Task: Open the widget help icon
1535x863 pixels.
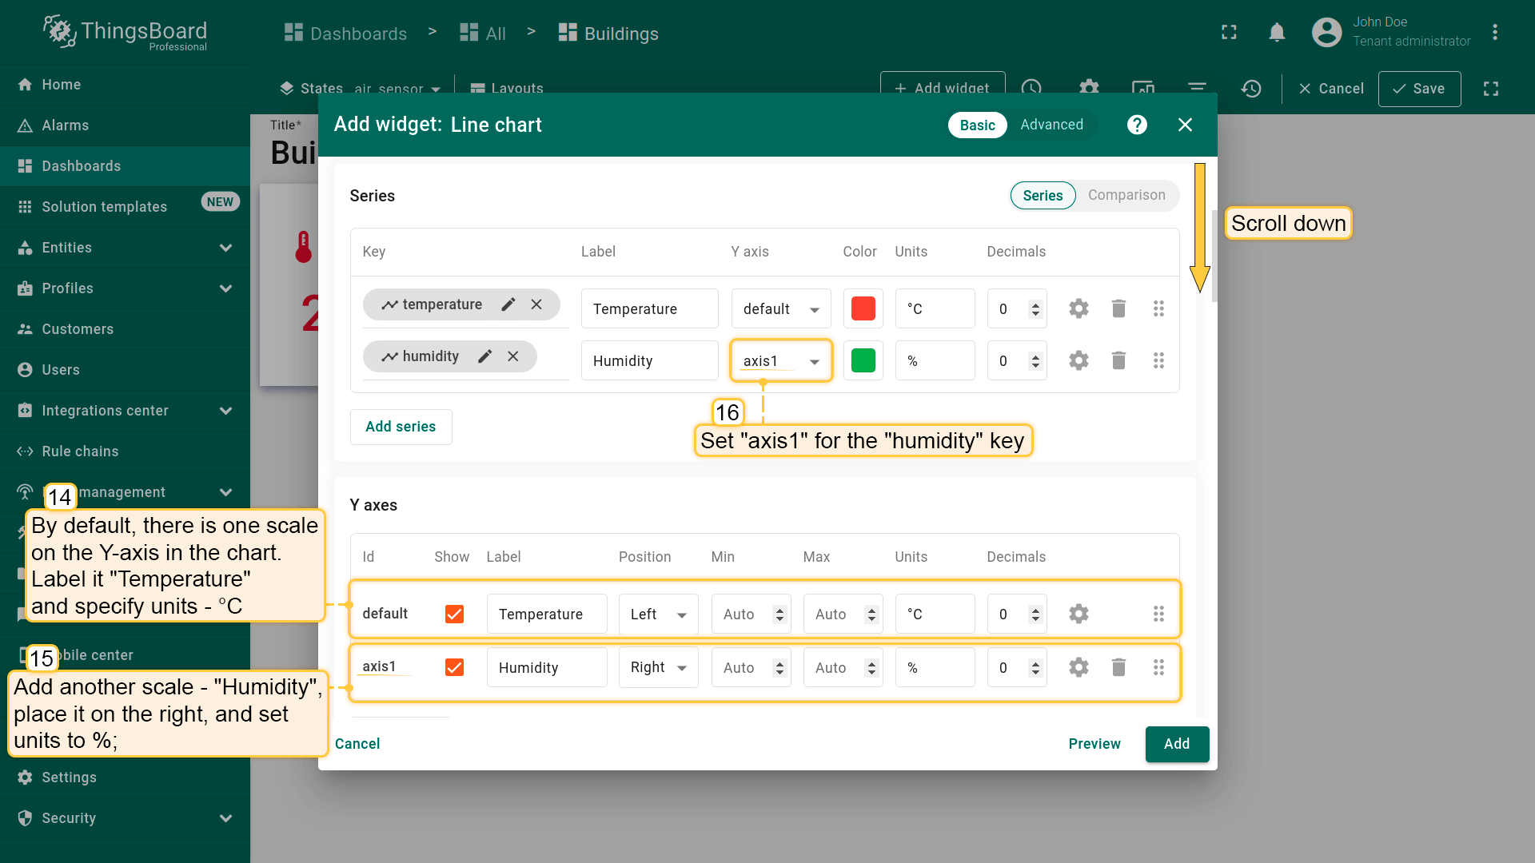Action: [1137, 125]
